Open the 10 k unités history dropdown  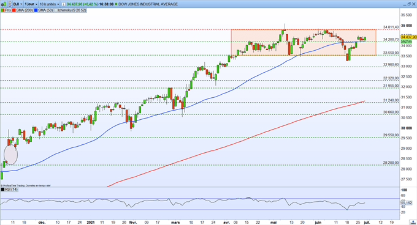49,4
